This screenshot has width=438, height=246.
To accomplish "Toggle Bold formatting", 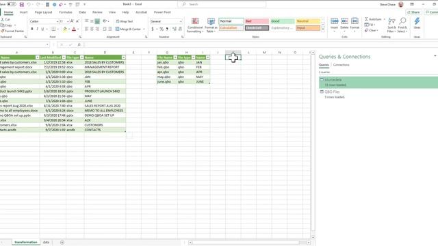I will (32, 29).
